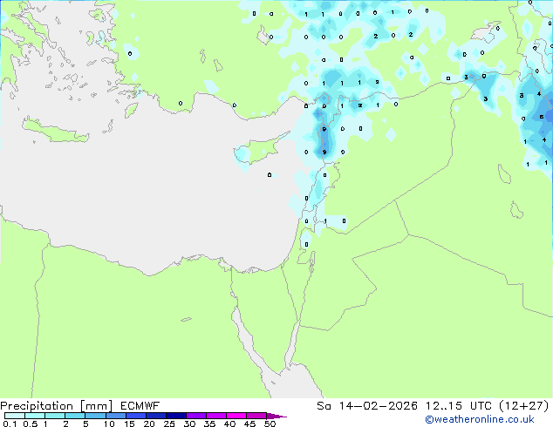
Task: Click the '[mm]' unit label
Action: click(x=96, y=406)
